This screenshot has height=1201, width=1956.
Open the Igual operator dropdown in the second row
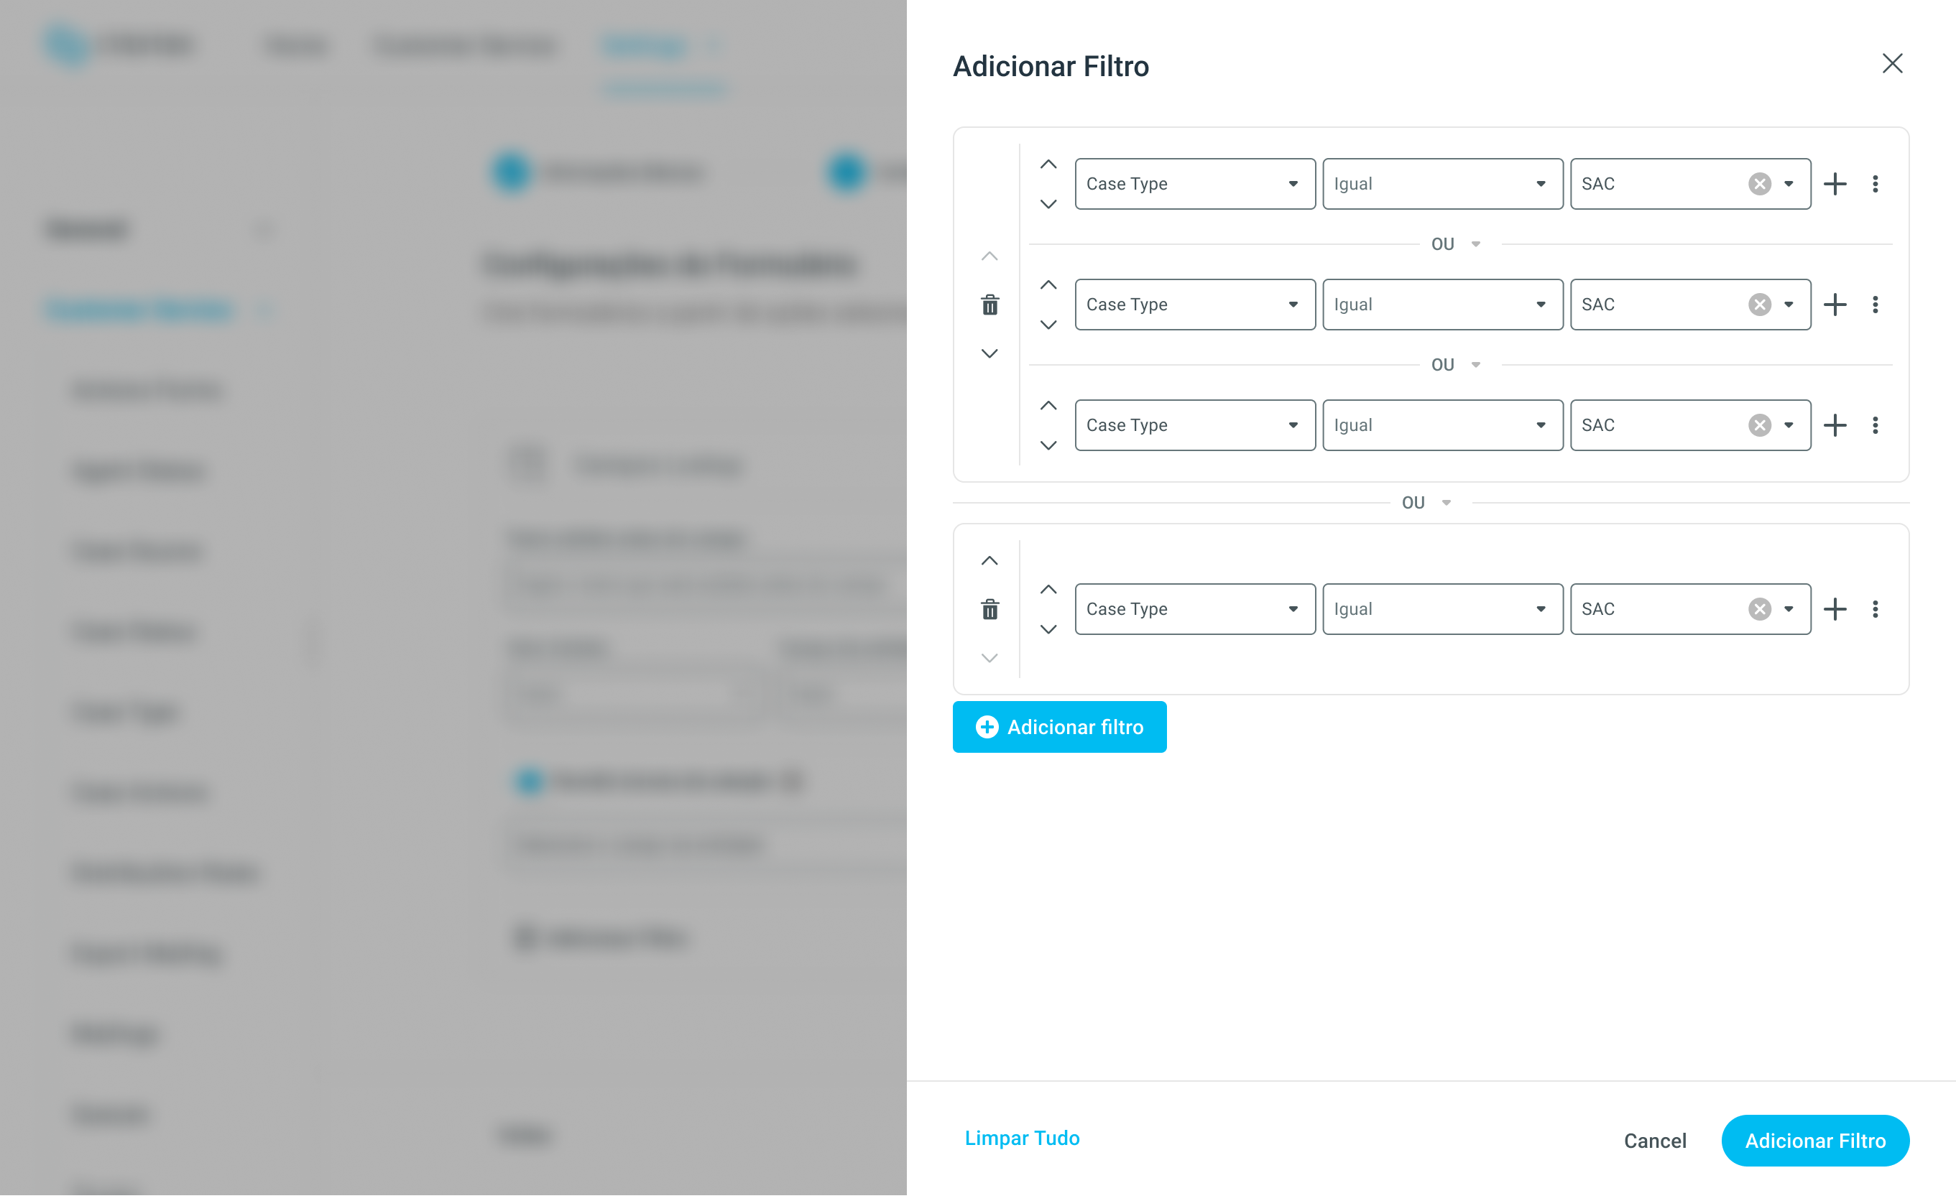coord(1443,305)
